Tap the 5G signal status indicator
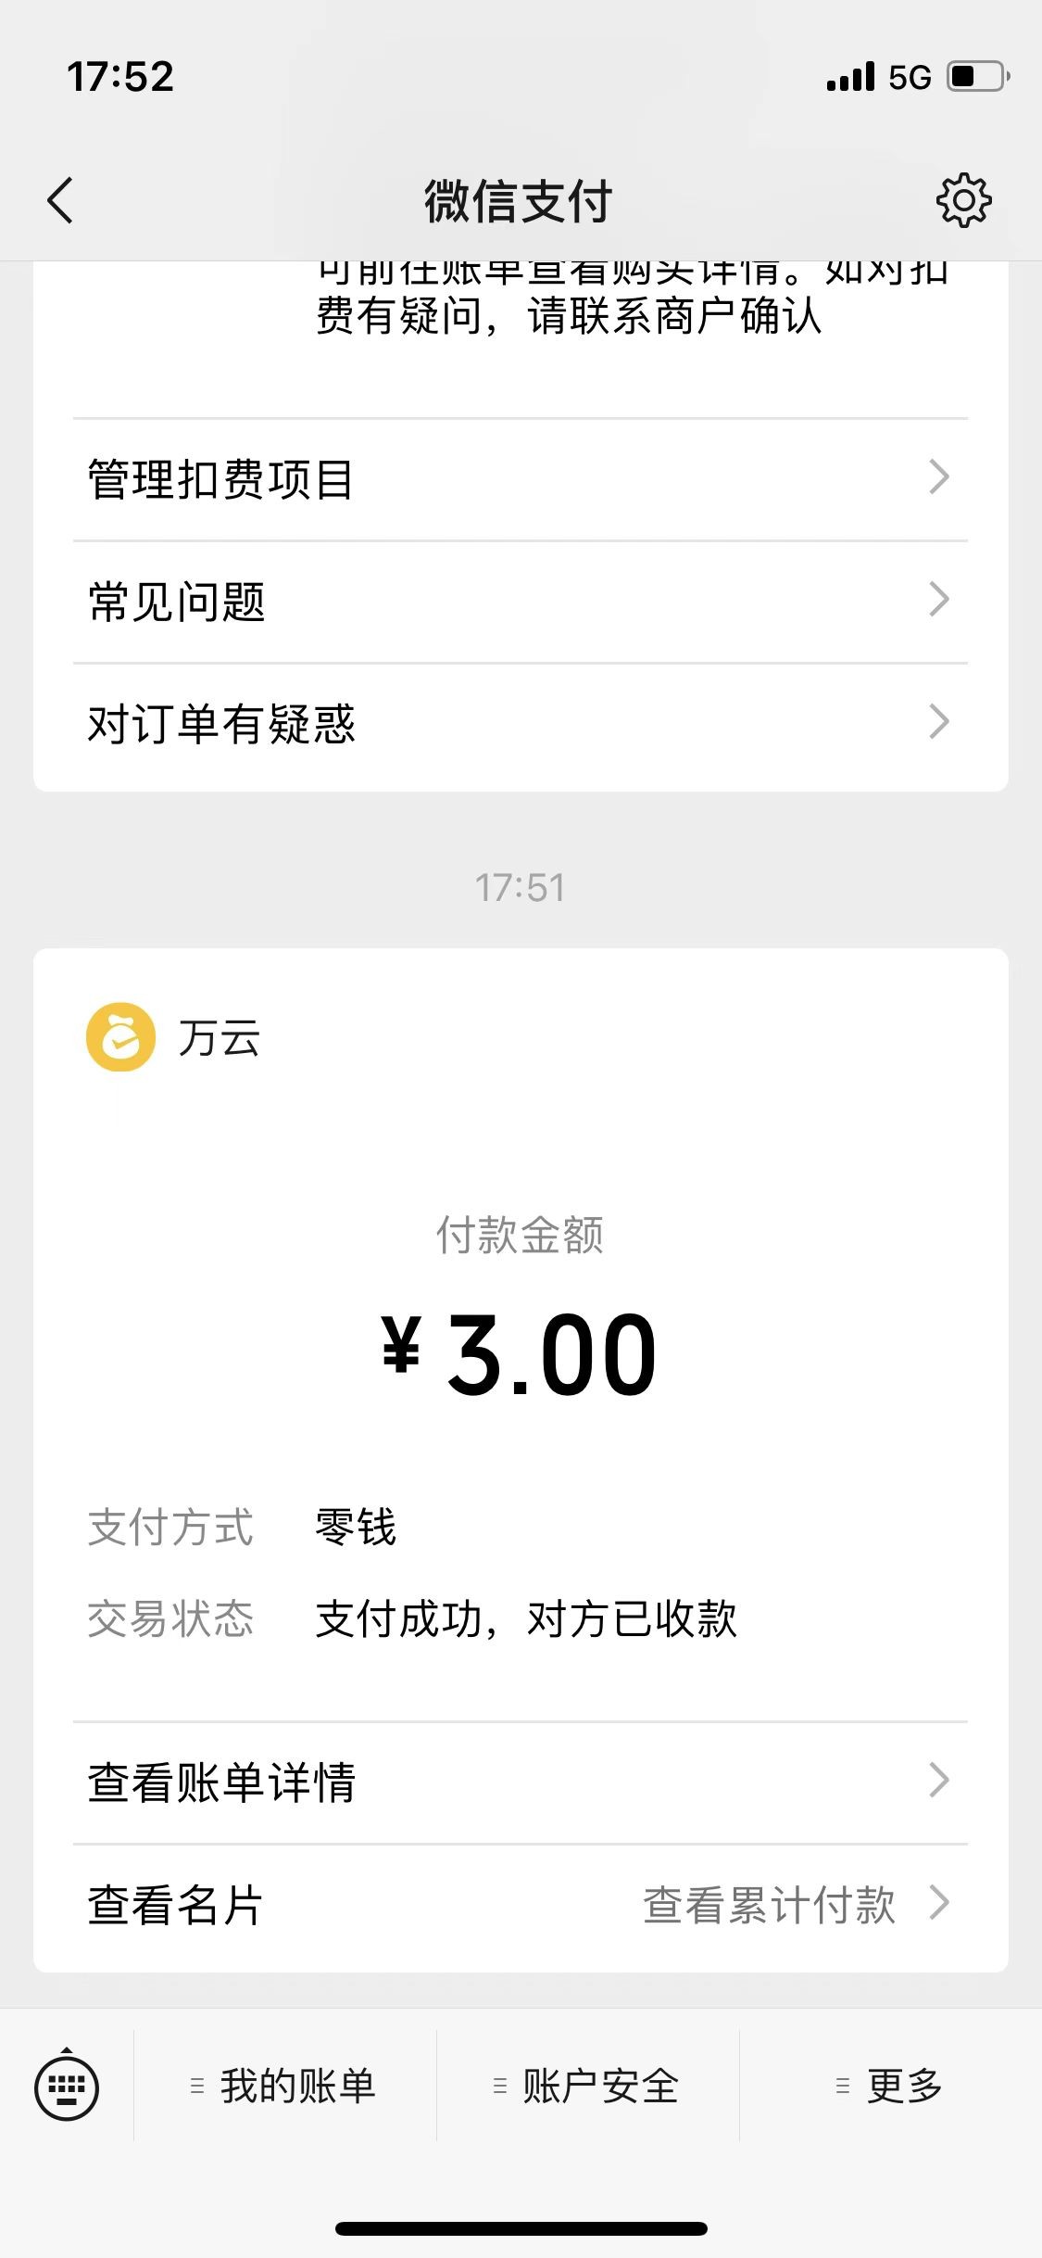This screenshot has height=2258, width=1042. [910, 77]
